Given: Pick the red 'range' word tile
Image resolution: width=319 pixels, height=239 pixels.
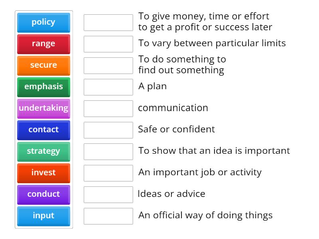Looking at the screenshot, I should (43, 44).
